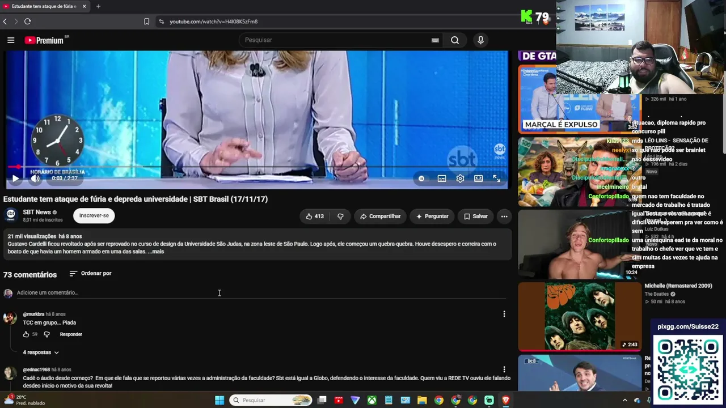The height and width of the screenshot is (408, 726).
Task: Bookmark this page in the address bar
Action: coord(146,22)
